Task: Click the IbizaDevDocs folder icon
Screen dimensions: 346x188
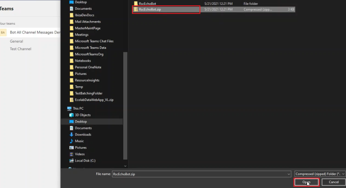Action: [x=71, y=15]
